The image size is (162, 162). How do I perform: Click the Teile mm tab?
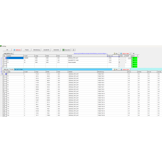pos(6,70)
